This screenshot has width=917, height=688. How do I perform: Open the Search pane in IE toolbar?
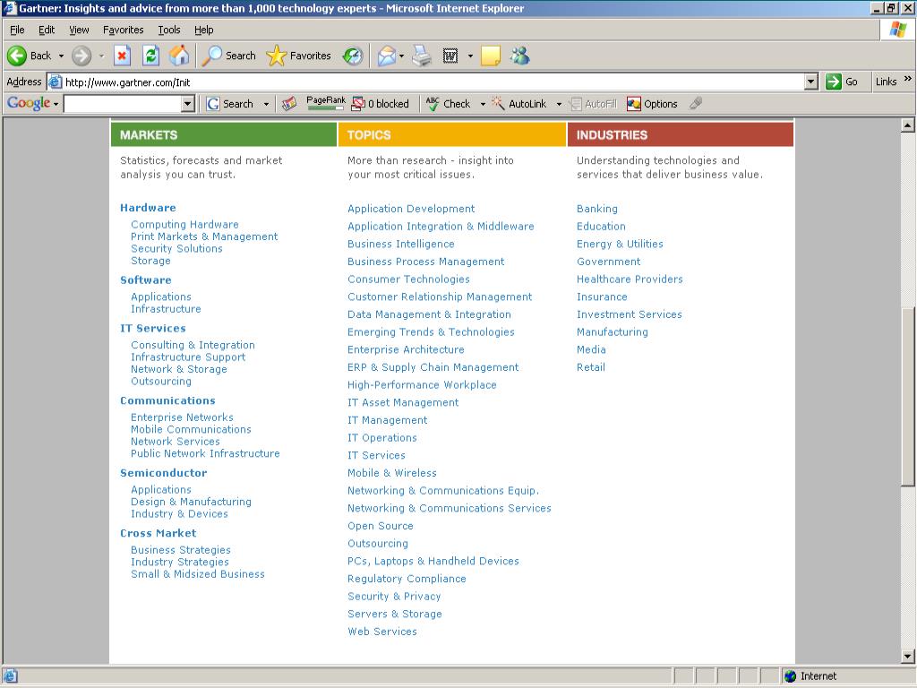point(228,56)
